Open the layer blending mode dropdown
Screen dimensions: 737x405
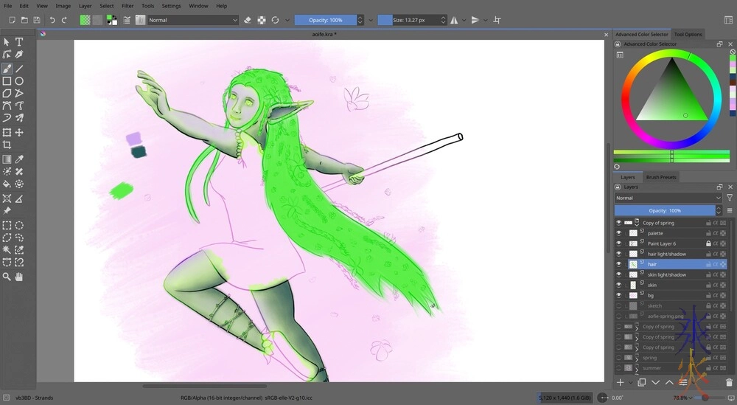tap(668, 198)
